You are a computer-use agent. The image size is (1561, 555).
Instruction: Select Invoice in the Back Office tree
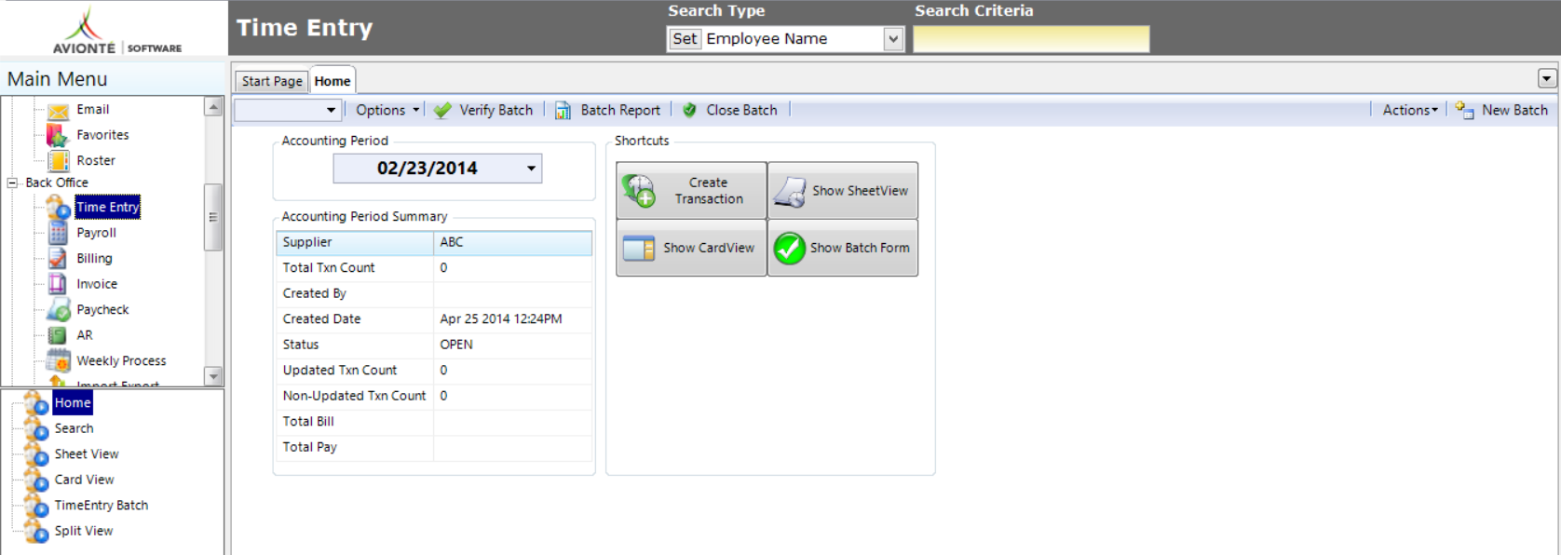pos(97,284)
